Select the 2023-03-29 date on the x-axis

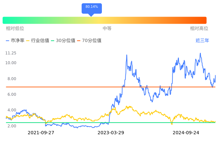(111, 133)
